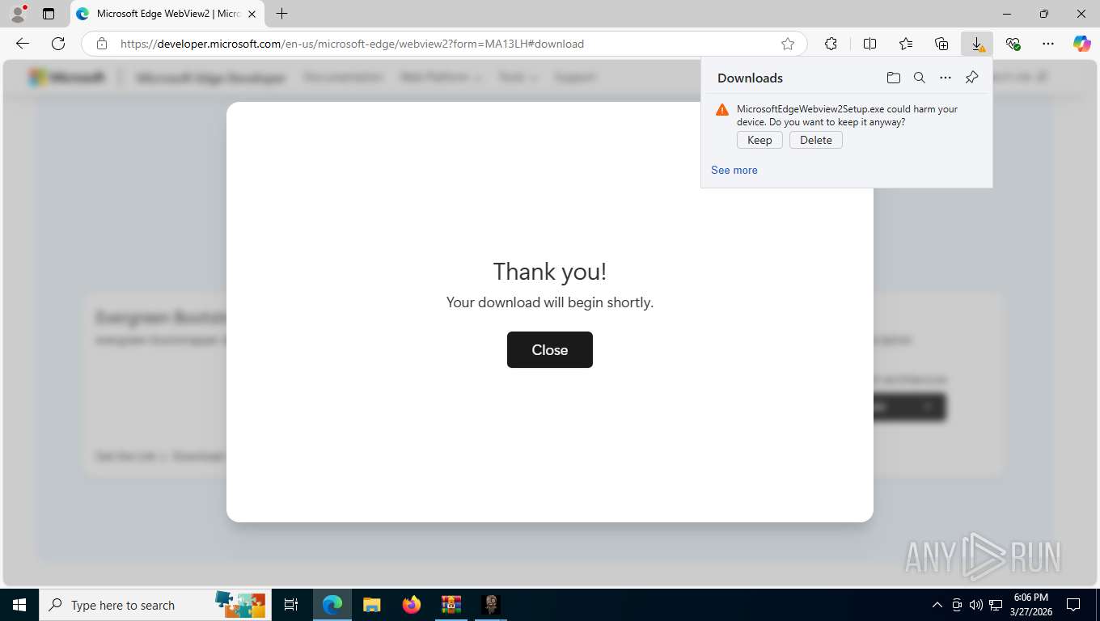This screenshot has width=1100, height=621.
Task: Click the site info lock icon
Action: [x=102, y=44]
